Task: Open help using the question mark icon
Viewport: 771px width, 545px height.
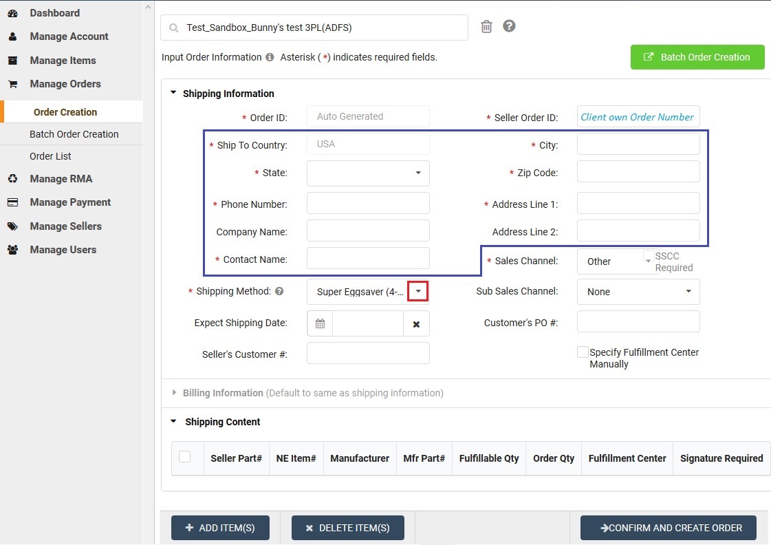Action: pos(509,25)
